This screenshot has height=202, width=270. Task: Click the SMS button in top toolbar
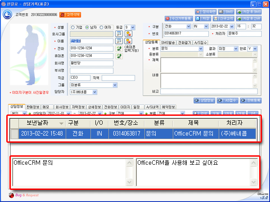tap(225, 11)
